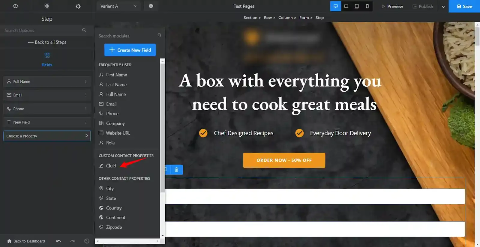Switch to desktop view icon
This screenshot has width=480, height=247.
[x=335, y=6]
